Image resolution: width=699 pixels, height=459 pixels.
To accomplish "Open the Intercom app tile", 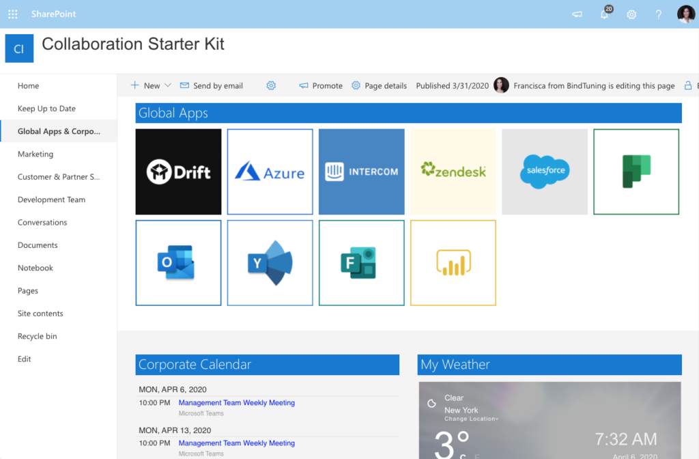I will coord(362,171).
